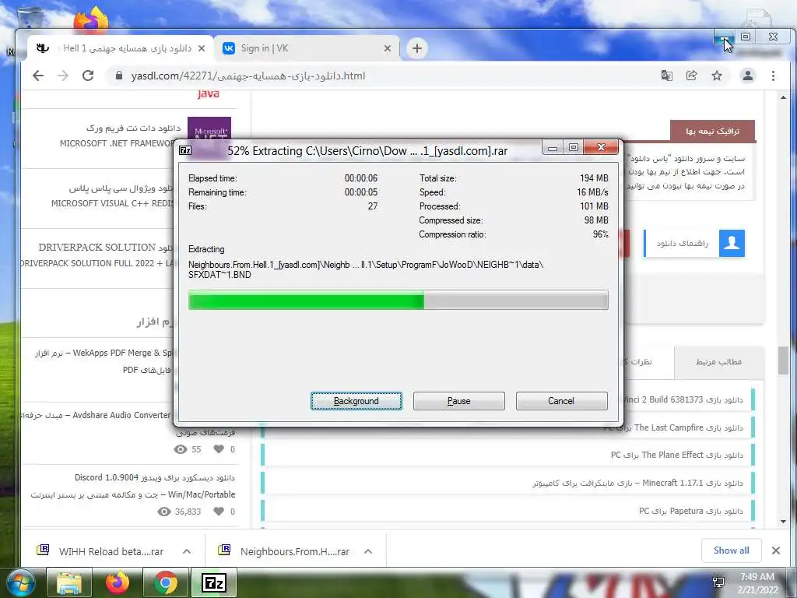Close the Chrome downloads bar

(776, 551)
